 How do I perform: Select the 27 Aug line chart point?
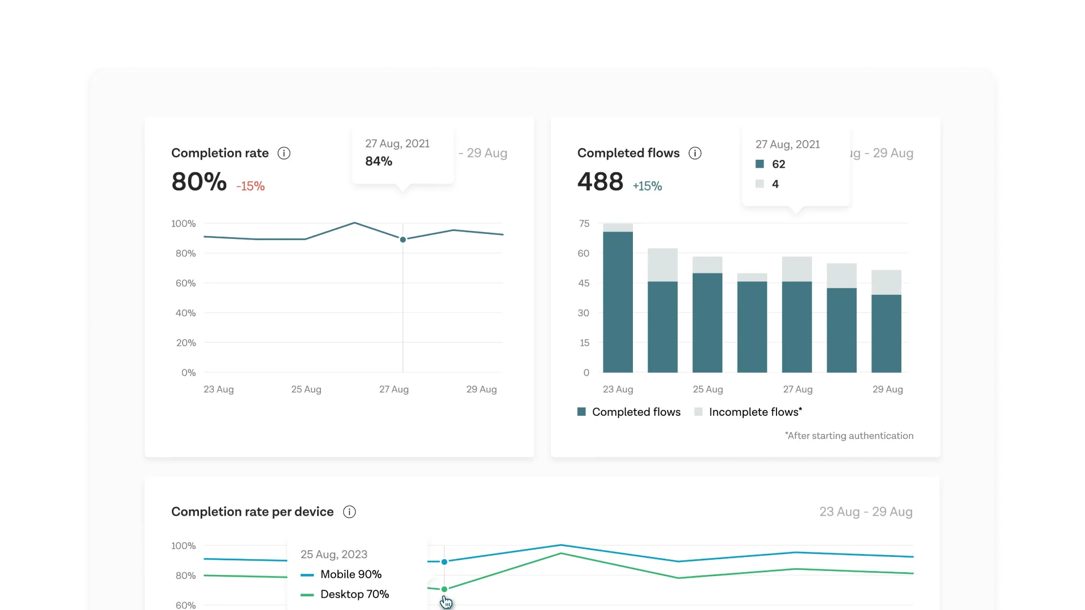click(403, 239)
